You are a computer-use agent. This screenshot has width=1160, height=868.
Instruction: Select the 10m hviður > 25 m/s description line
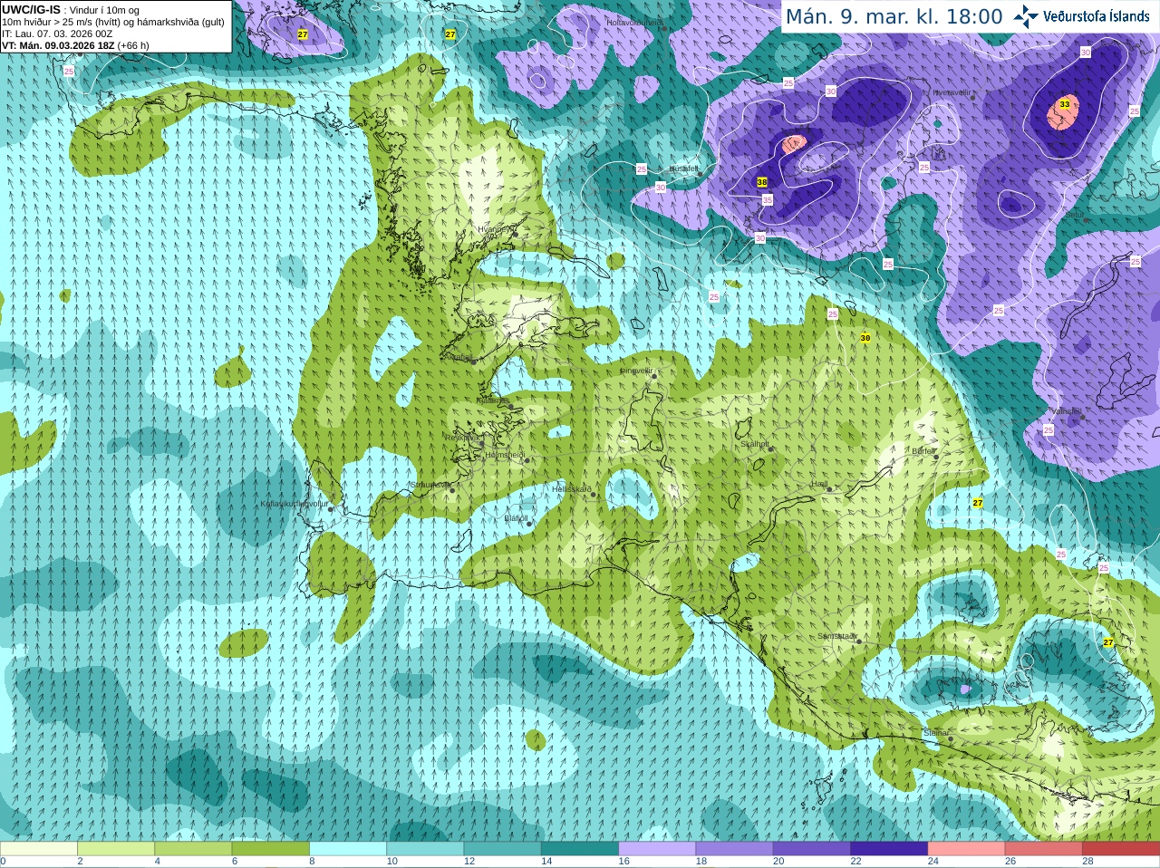pos(112,22)
